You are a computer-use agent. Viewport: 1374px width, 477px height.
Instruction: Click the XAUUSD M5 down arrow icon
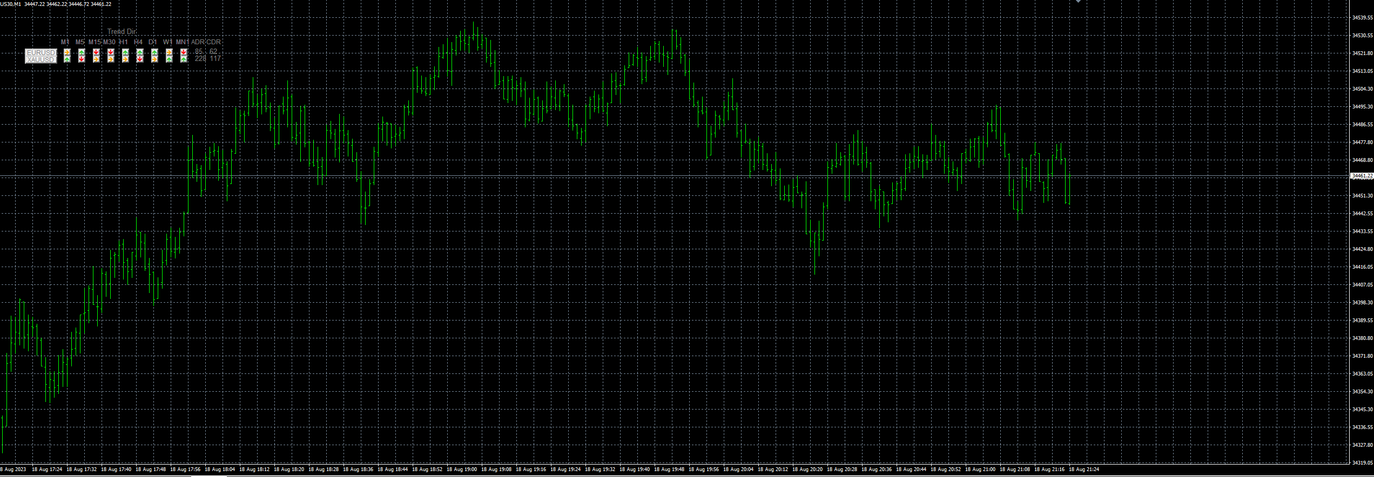[x=82, y=59]
